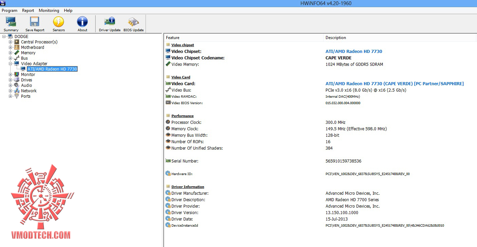This screenshot has width=477, height=247.
Task: Select Bus in the device tree
Action: pos(24,58)
